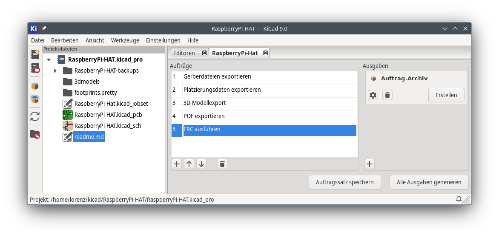Click the KiCad logo in title bar
This screenshot has height=237, width=499.
[34, 28]
